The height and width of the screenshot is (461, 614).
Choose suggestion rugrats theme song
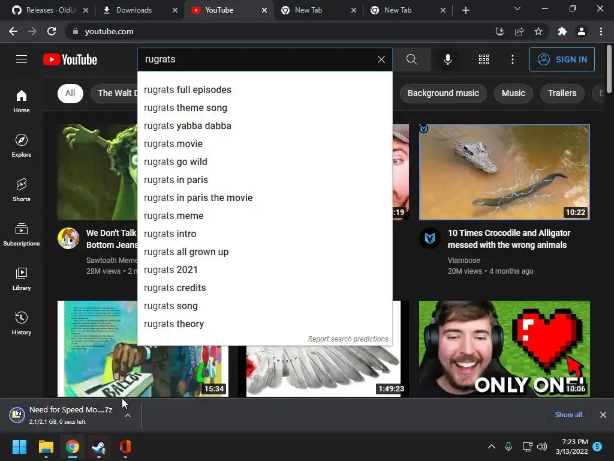coord(265,108)
